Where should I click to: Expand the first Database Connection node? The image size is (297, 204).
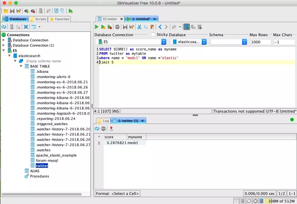pyautogui.click(x=4, y=40)
